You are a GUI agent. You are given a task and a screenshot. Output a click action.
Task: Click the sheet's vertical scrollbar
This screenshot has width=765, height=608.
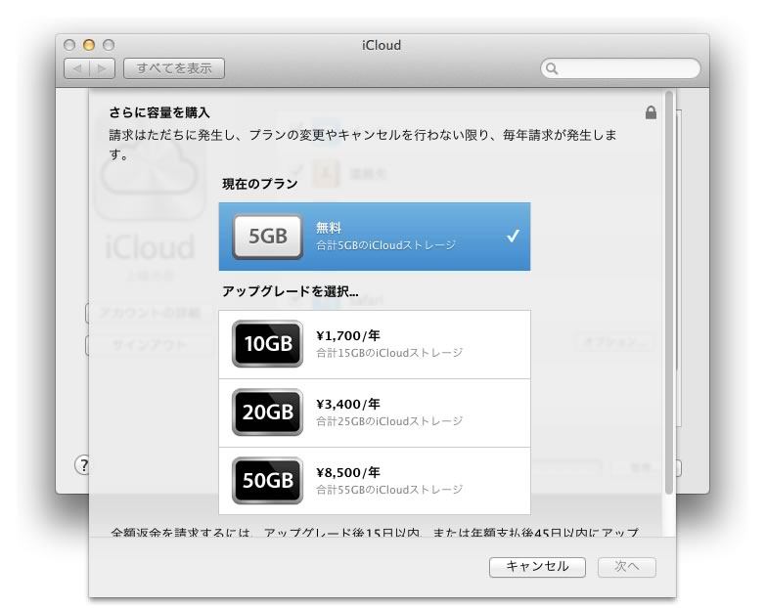tap(669, 292)
